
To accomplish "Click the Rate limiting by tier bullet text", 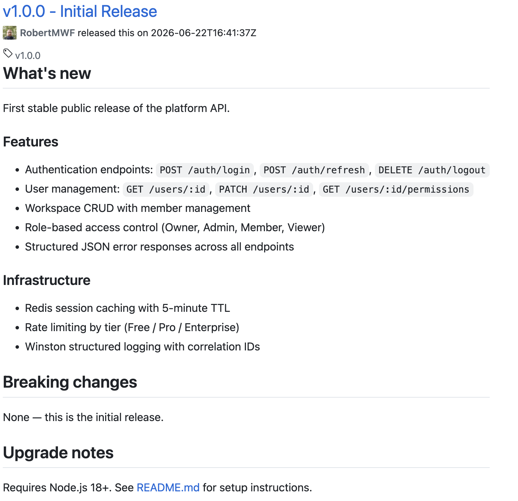I will (x=132, y=327).
